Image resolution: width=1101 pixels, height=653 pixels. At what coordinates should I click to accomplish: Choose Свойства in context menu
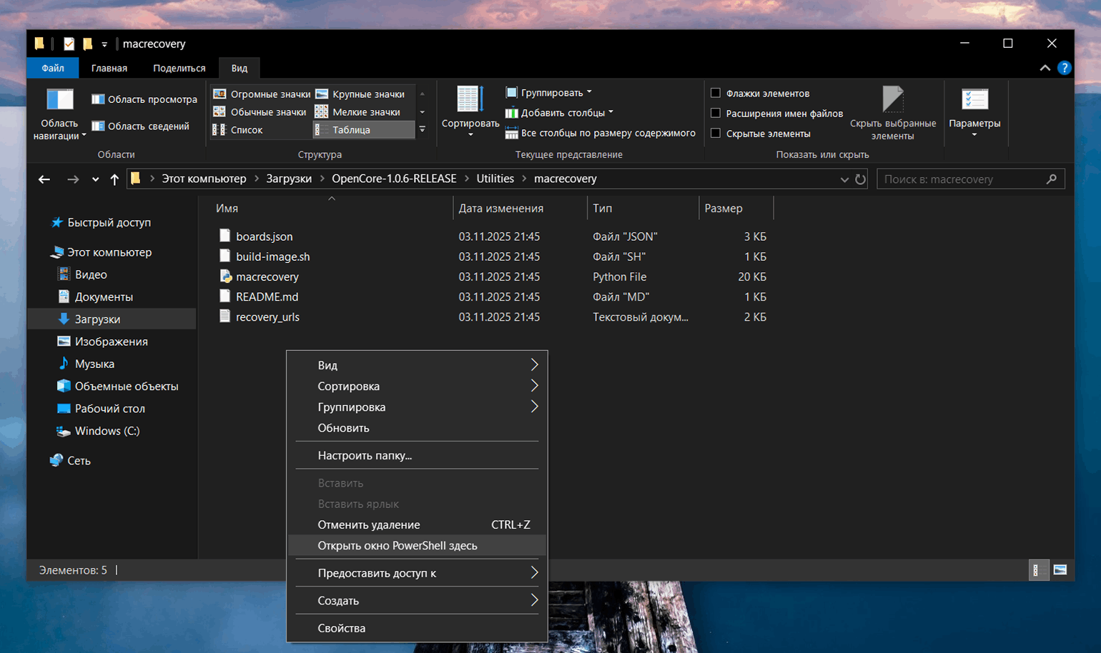417,628
